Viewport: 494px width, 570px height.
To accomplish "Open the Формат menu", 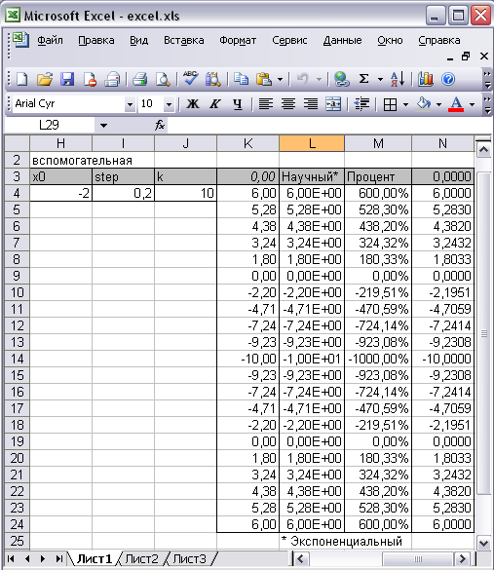I will point(238,40).
